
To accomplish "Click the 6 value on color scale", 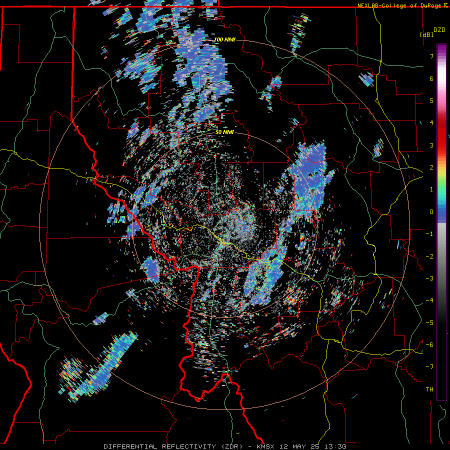I will (431, 78).
